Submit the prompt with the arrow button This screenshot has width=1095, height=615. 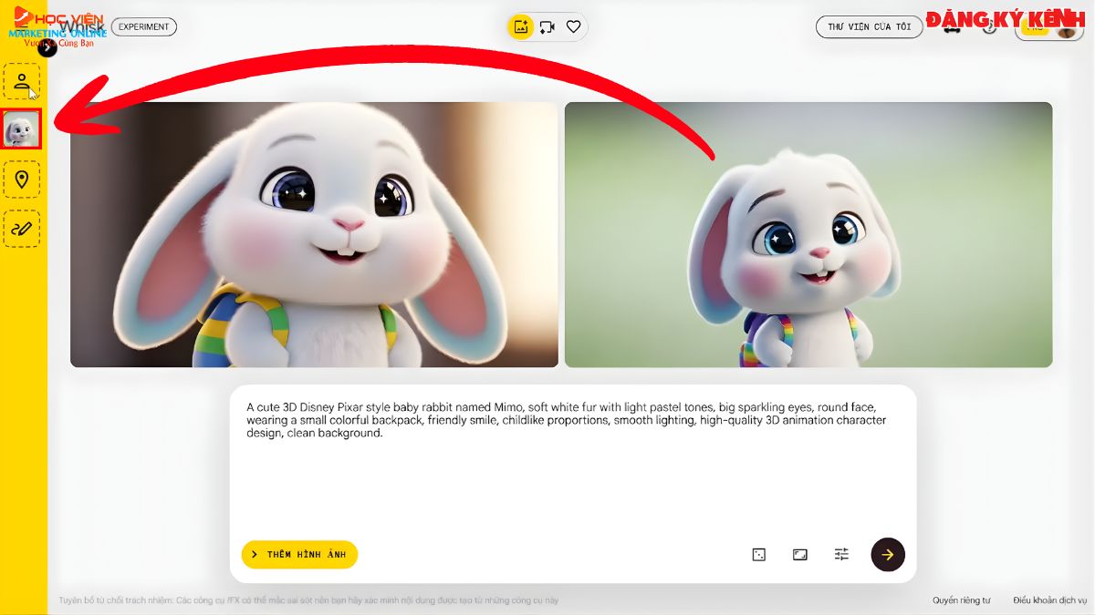[x=887, y=553]
